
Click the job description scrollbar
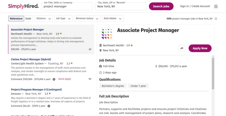click(213, 74)
